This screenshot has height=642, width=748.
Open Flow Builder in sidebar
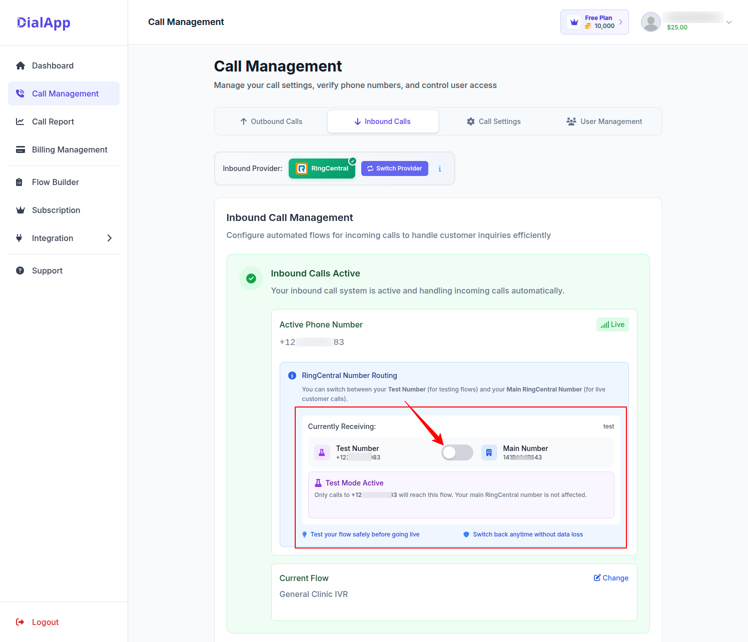[56, 182]
